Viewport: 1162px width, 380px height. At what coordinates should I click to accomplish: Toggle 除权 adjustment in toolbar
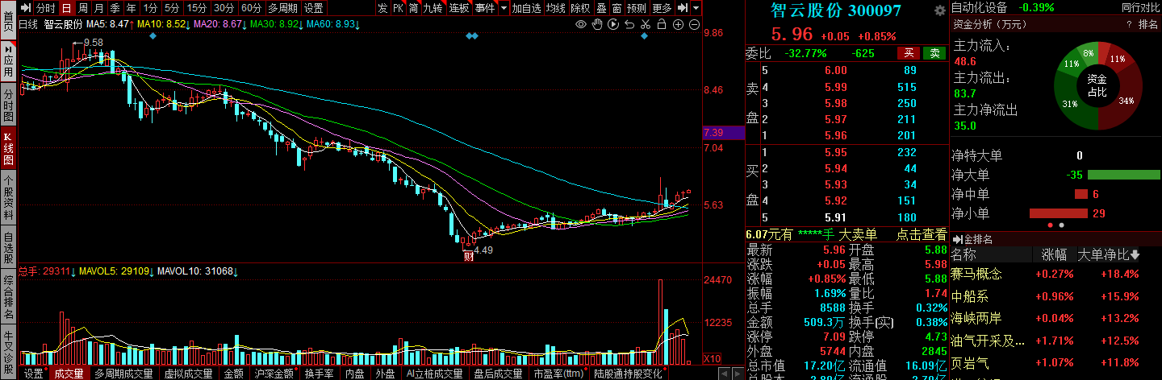click(x=579, y=8)
